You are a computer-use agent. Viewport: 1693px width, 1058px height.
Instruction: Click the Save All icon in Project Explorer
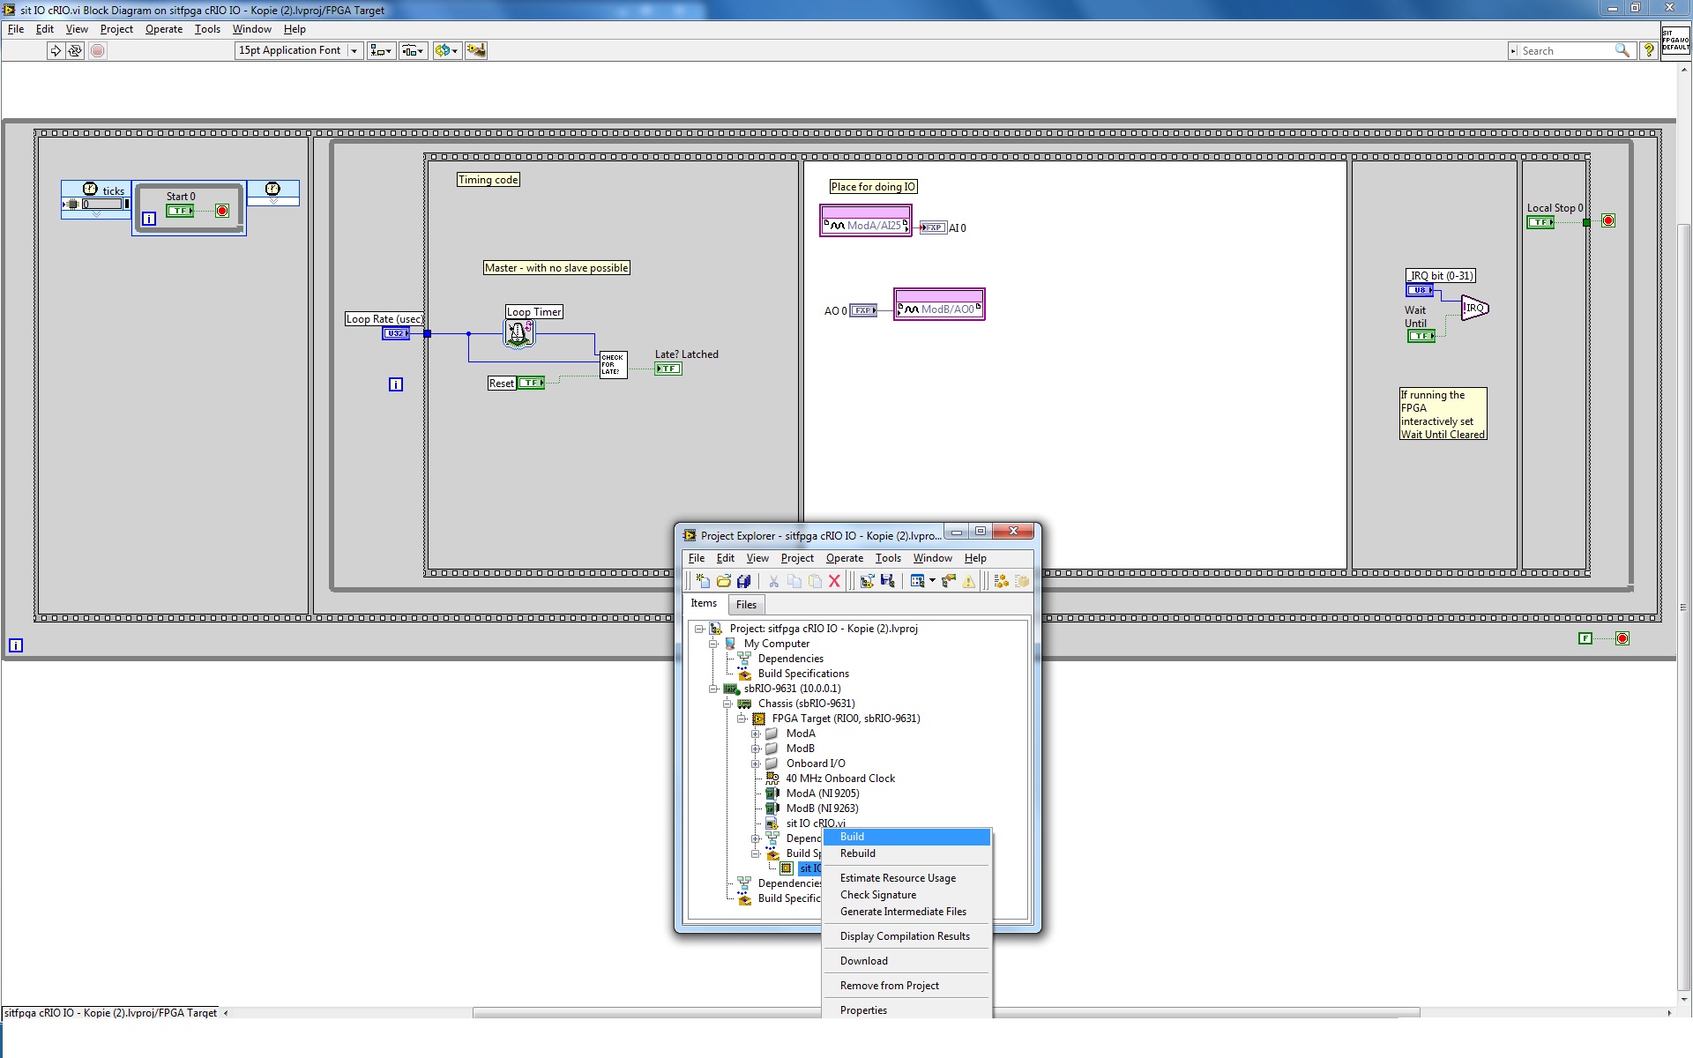[x=744, y=581]
